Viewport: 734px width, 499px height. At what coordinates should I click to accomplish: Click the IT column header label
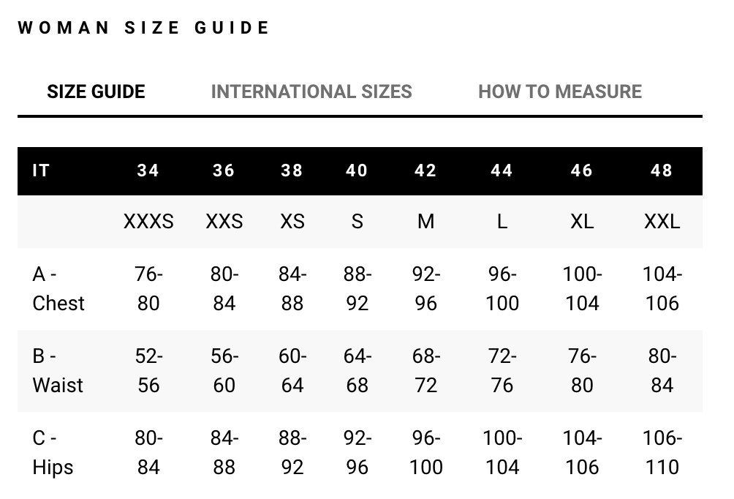pyautogui.click(x=41, y=170)
